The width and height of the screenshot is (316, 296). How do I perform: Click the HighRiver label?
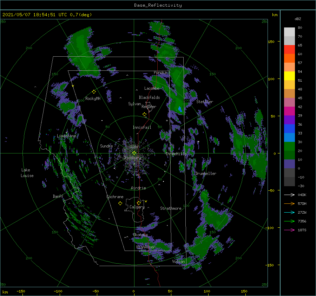point(146,247)
